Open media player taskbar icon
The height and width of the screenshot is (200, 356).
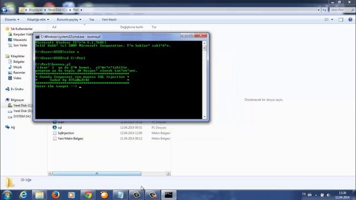coord(72,195)
